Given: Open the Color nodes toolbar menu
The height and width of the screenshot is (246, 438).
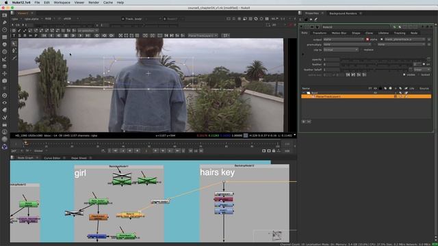Looking at the screenshot, I should coord(5,44).
